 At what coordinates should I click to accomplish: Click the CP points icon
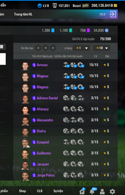click(107, 30)
